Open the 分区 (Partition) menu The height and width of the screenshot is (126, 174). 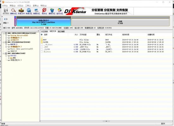[x=20, y=6]
